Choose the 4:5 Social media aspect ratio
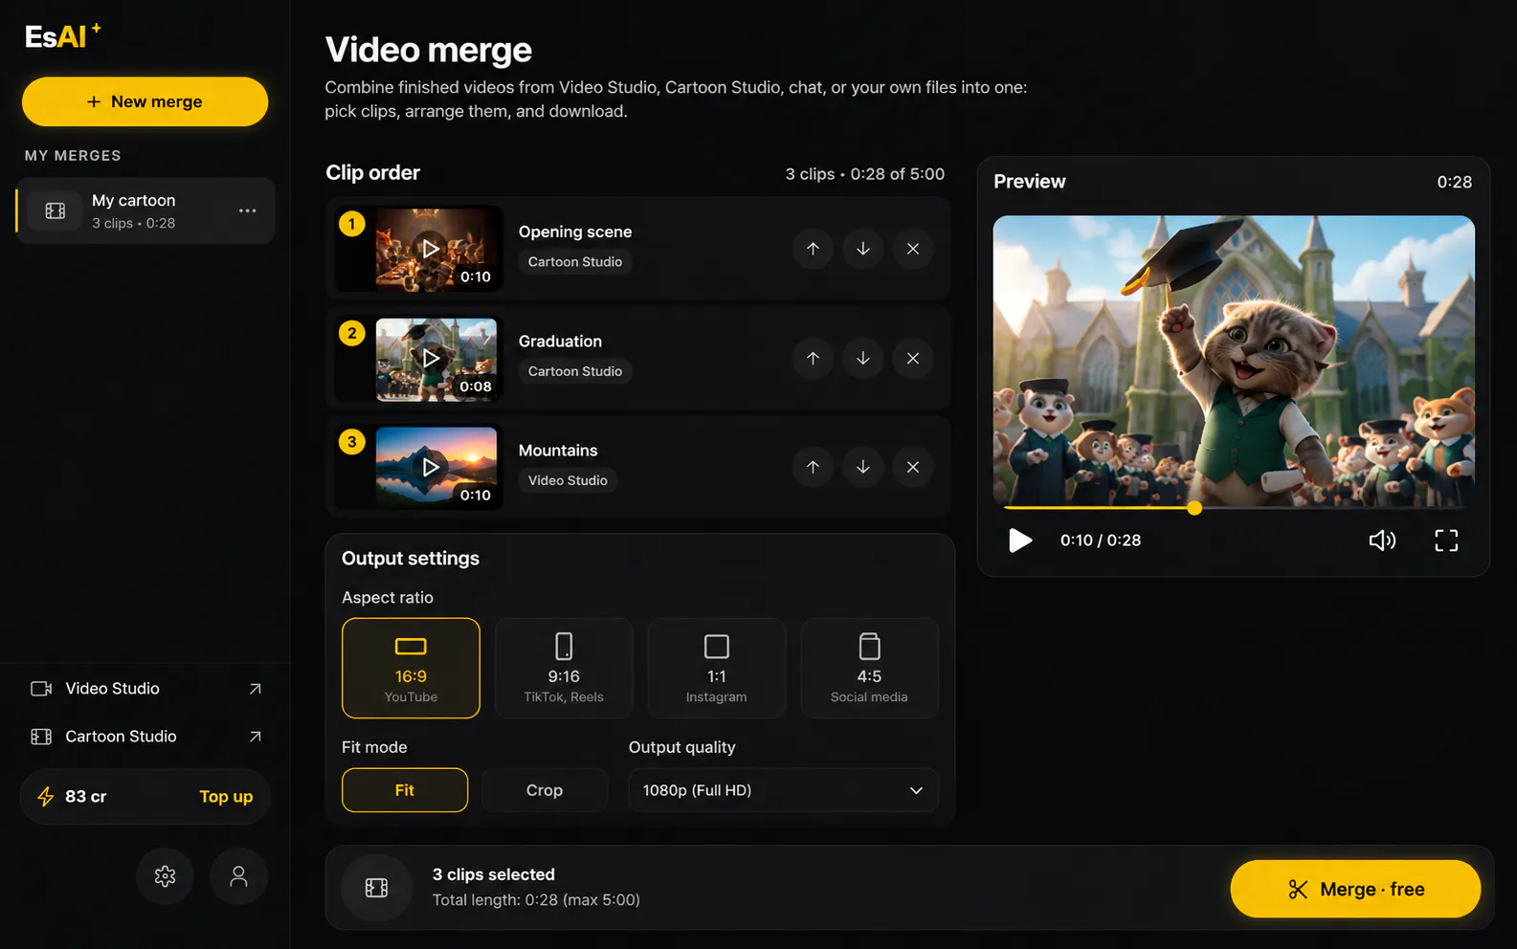 click(869, 668)
